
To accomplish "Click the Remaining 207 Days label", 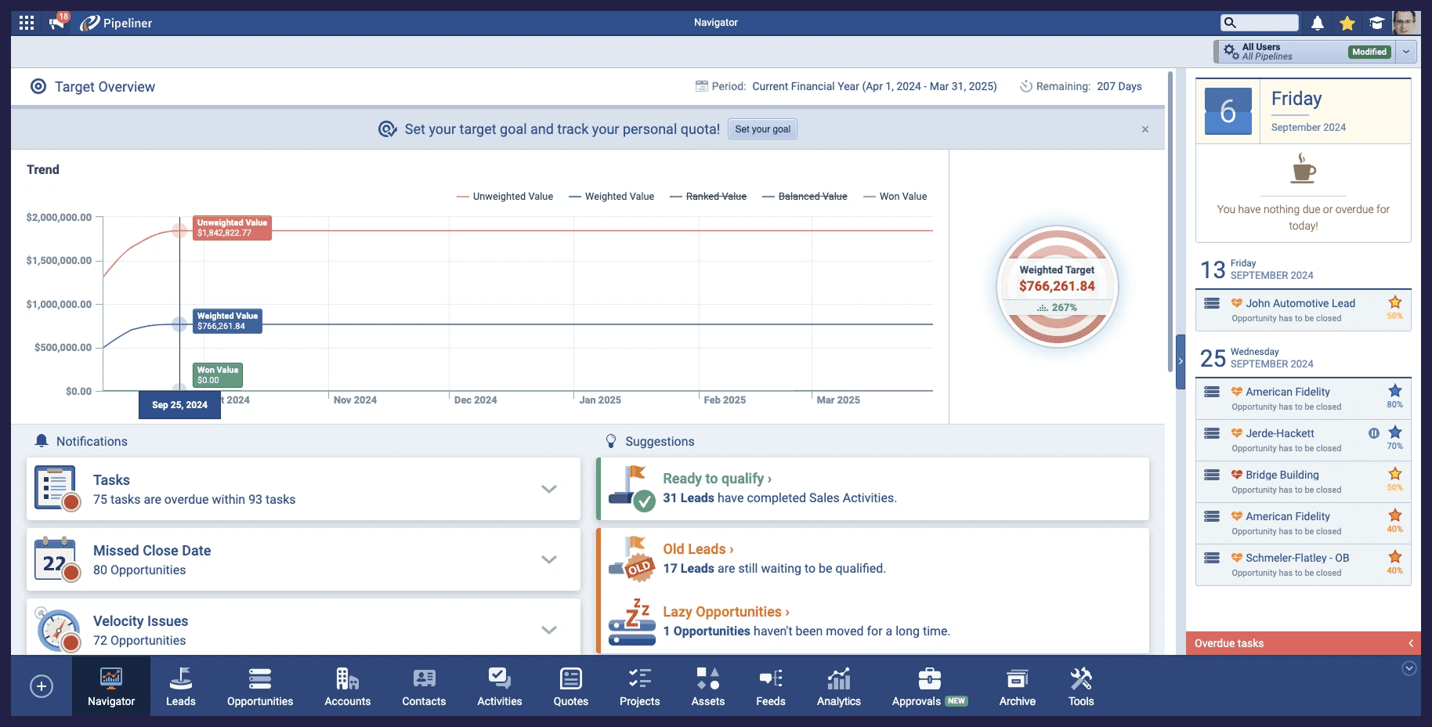I will coord(1081,86).
